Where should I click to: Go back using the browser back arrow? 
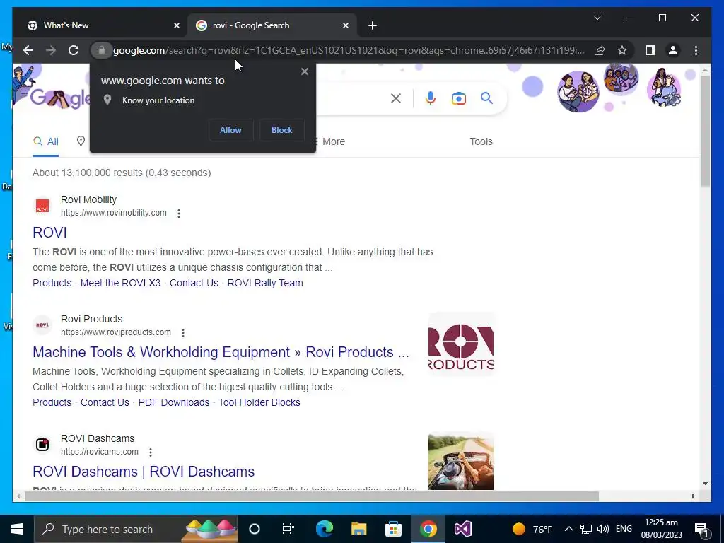(28, 50)
